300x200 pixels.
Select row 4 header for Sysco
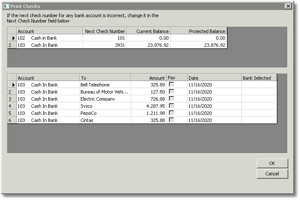(12, 106)
